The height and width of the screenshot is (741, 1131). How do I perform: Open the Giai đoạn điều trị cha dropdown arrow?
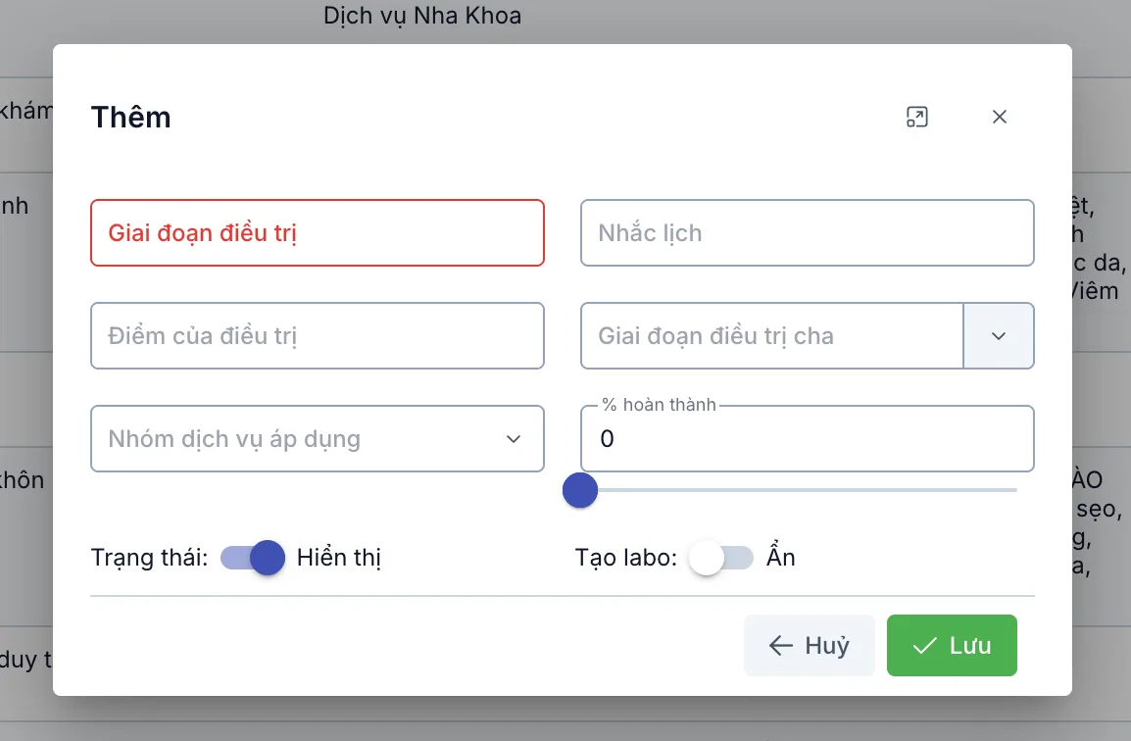pyautogui.click(x=999, y=335)
